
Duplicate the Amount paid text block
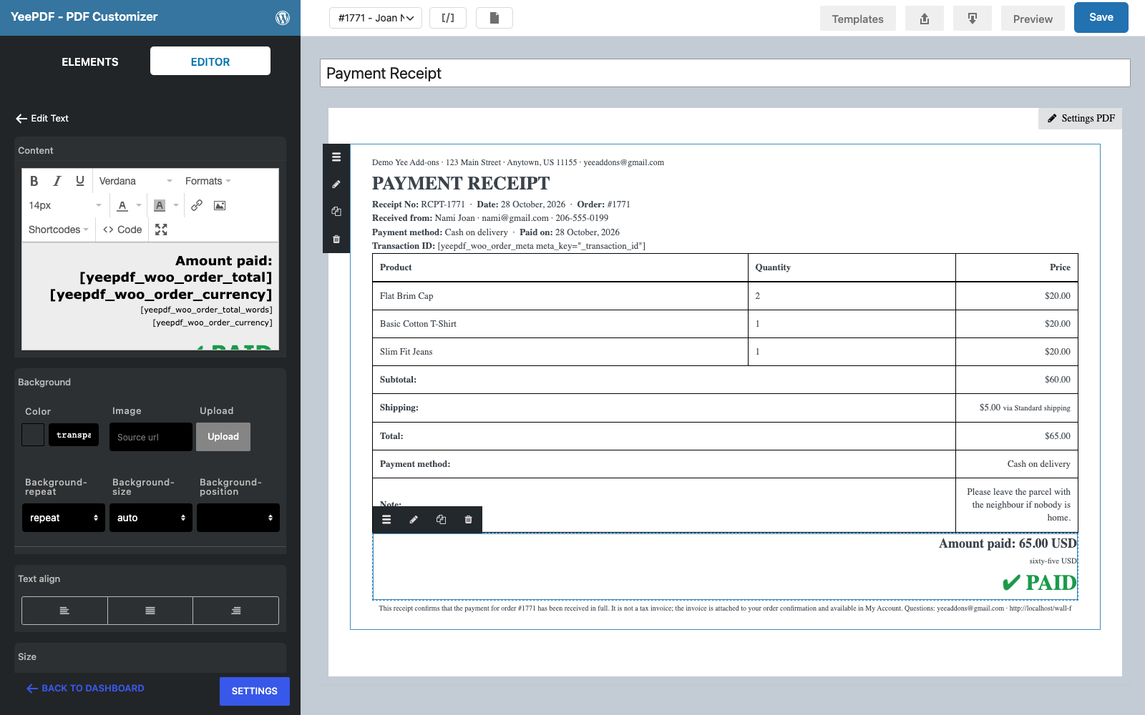pyautogui.click(x=441, y=520)
